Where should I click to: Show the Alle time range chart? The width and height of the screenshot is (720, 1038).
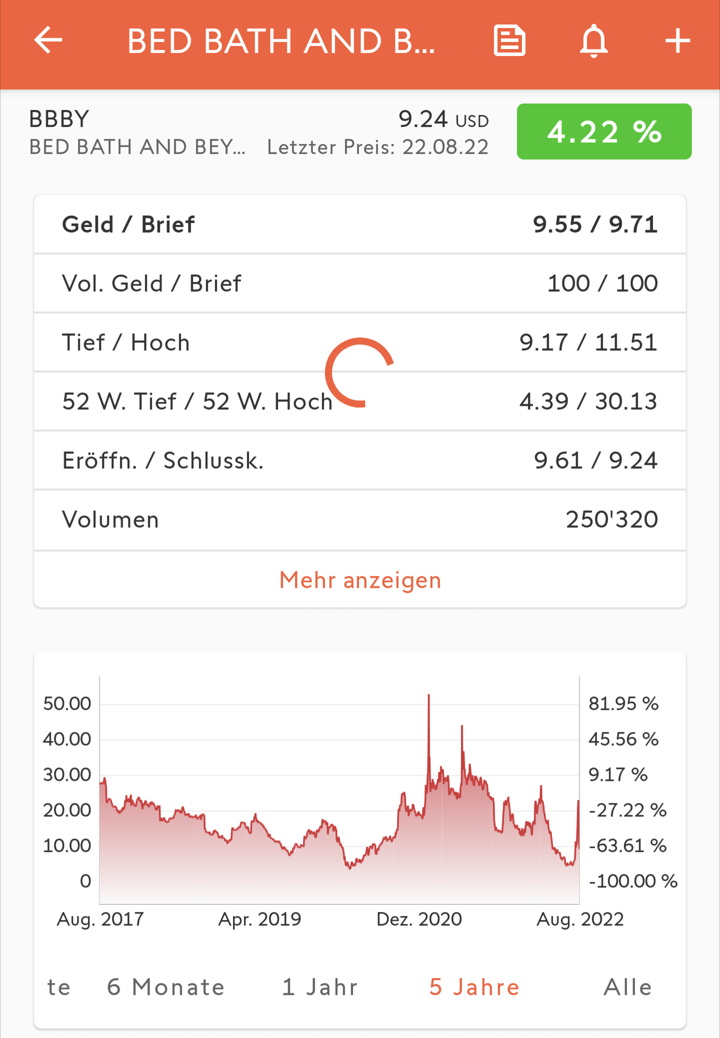click(627, 987)
